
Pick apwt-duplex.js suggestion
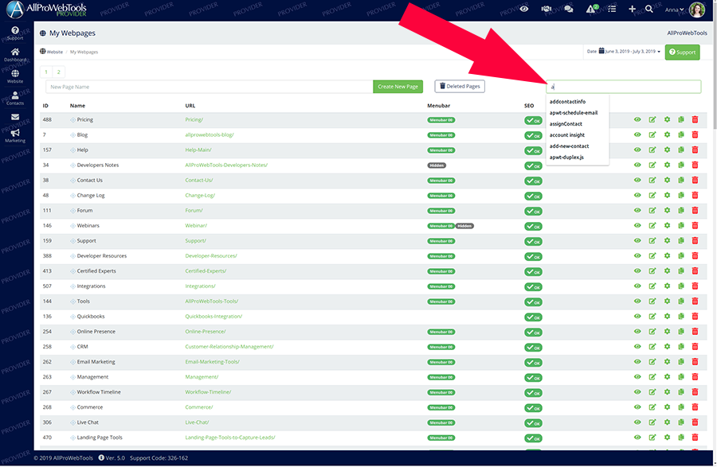(x=566, y=157)
